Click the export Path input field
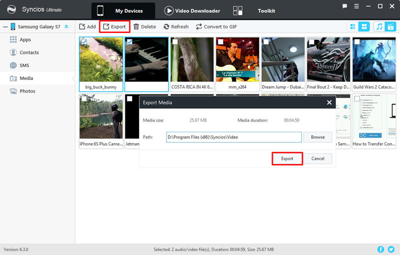Image resolution: width=400 pixels, height=255 pixels. 233,137
